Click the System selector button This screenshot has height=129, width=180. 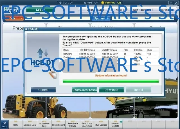click(x=101, y=18)
